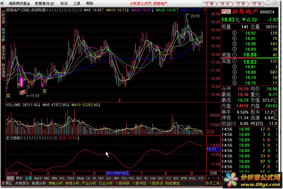The height and width of the screenshot is (189, 283).
Task: Choose the ASI indicator
Action: click(109, 178)
